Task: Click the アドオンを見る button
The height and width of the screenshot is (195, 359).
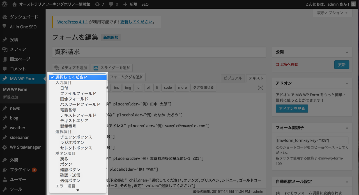Action: click(x=292, y=109)
